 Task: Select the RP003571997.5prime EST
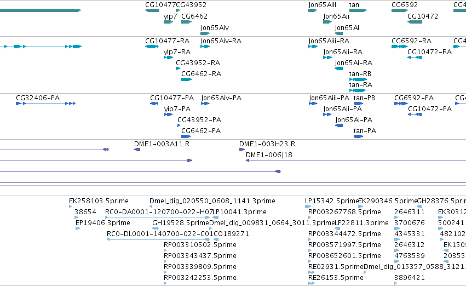[x=310, y=250]
